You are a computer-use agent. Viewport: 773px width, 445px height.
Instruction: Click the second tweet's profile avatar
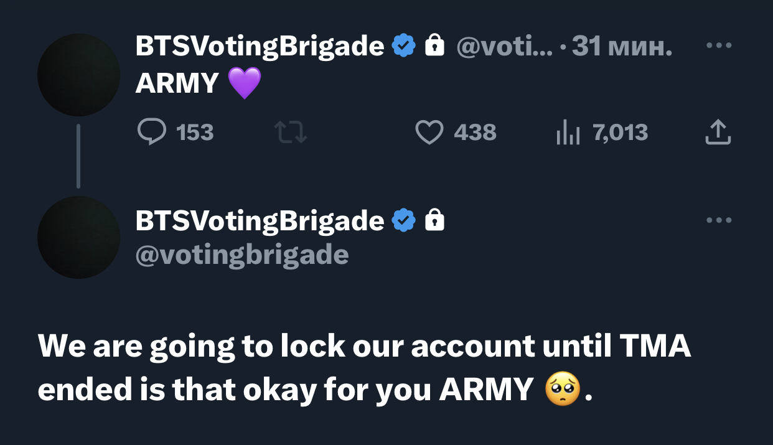[x=78, y=237]
